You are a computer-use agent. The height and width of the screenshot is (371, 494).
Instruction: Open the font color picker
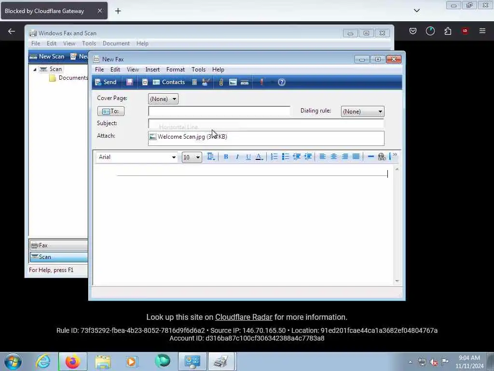259,157
